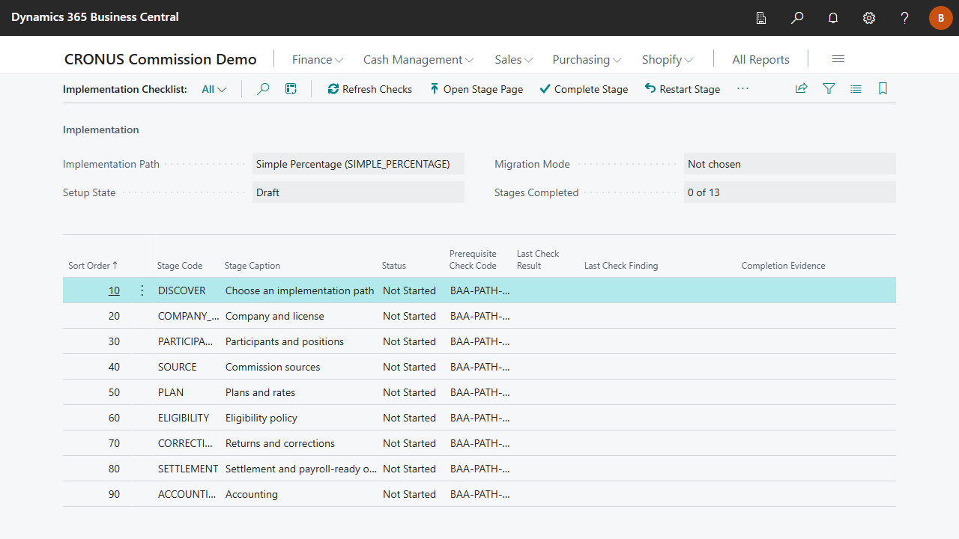Search the Implementation Checklist list
Image resolution: width=959 pixels, height=539 pixels.
[263, 89]
